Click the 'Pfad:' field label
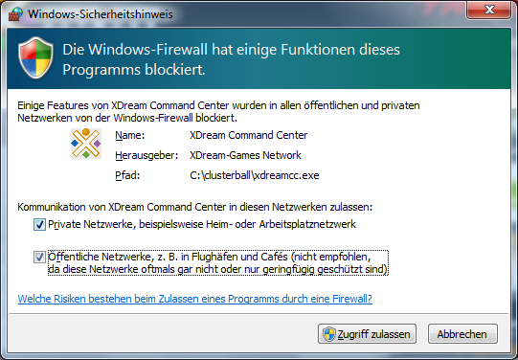The height and width of the screenshot is (360, 518). tap(127, 175)
